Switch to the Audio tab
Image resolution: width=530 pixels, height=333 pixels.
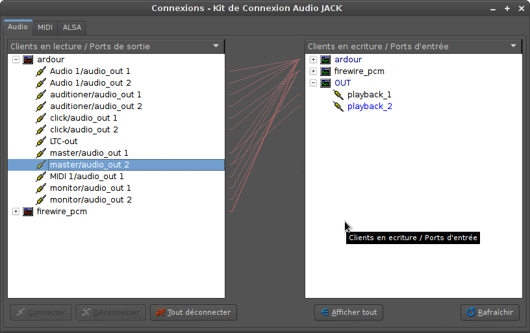coord(18,27)
